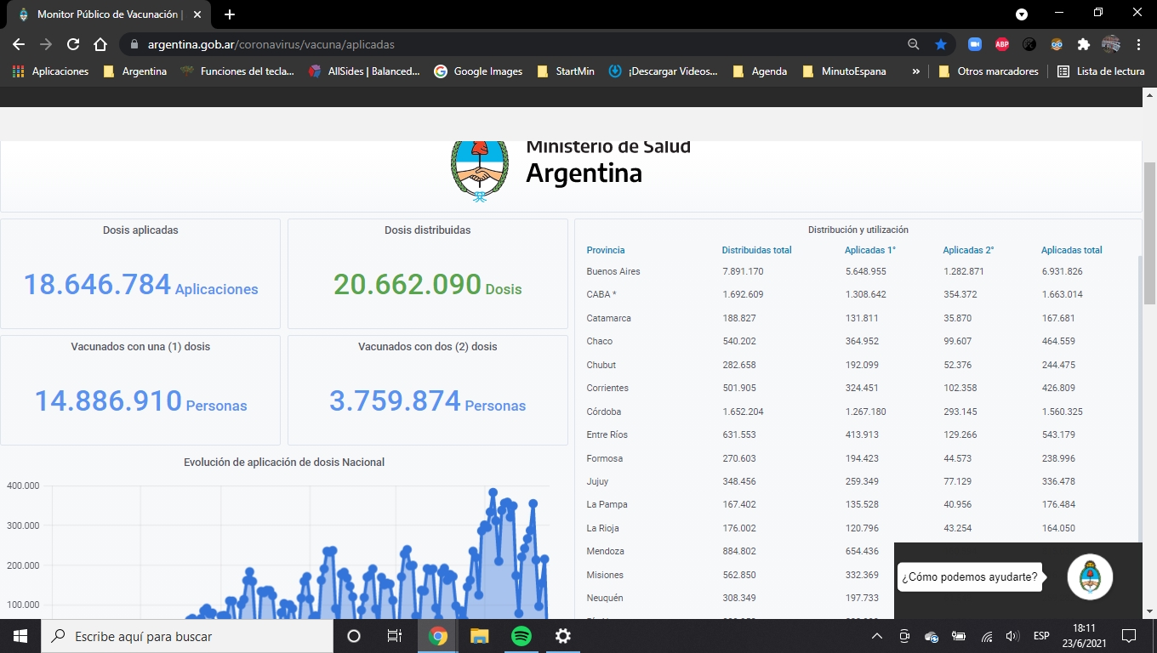Sort by the Provincia column header
Screen dimensions: 1157x653
606,250
